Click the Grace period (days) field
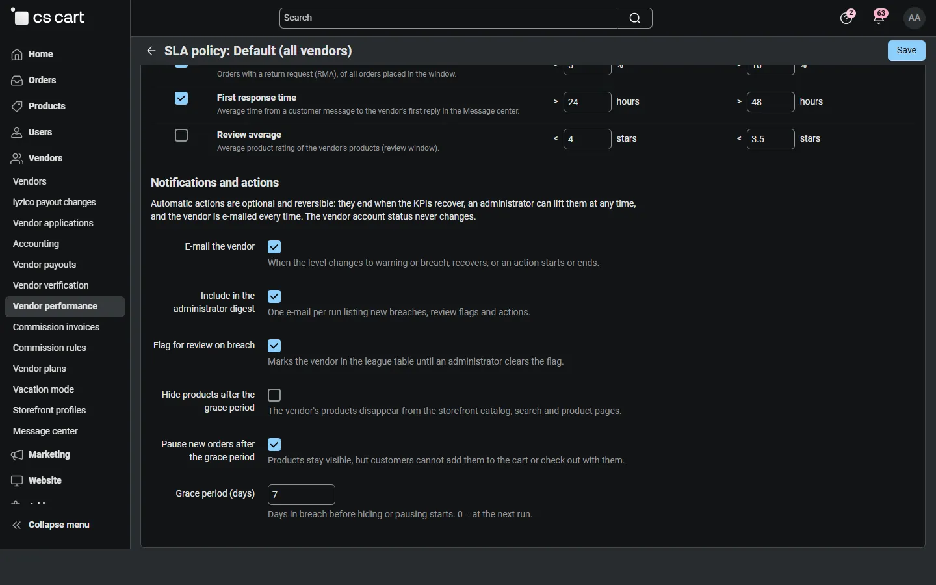The image size is (936, 585). coord(302,495)
